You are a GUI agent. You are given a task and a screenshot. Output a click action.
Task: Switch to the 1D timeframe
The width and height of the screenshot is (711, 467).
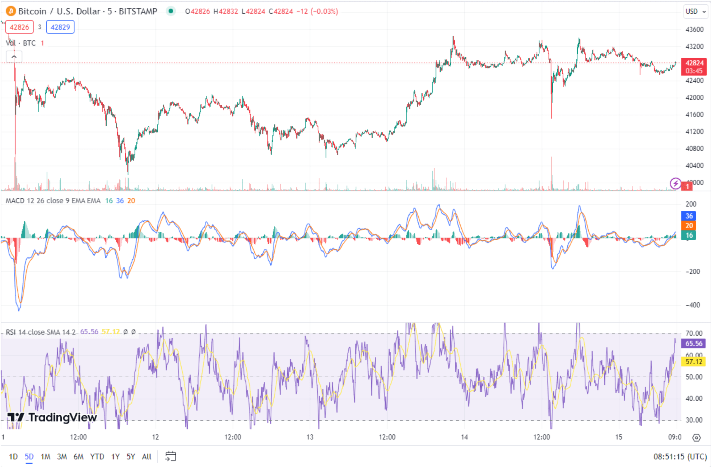(13, 456)
